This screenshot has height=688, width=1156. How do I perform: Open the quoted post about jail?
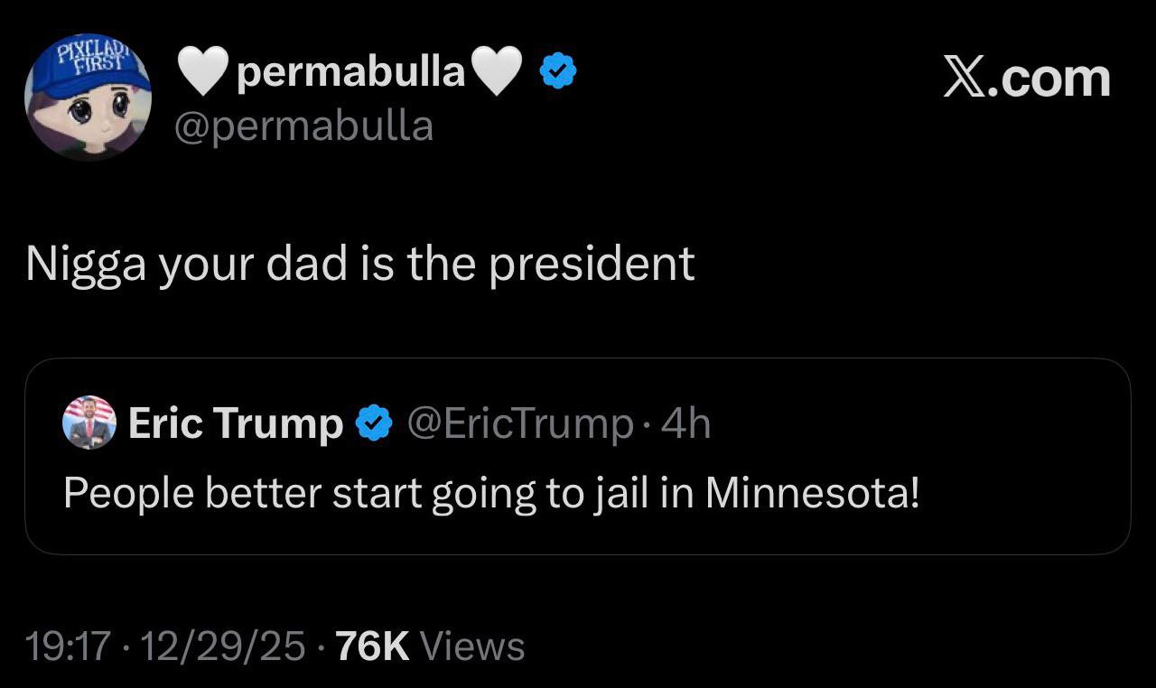tap(578, 524)
